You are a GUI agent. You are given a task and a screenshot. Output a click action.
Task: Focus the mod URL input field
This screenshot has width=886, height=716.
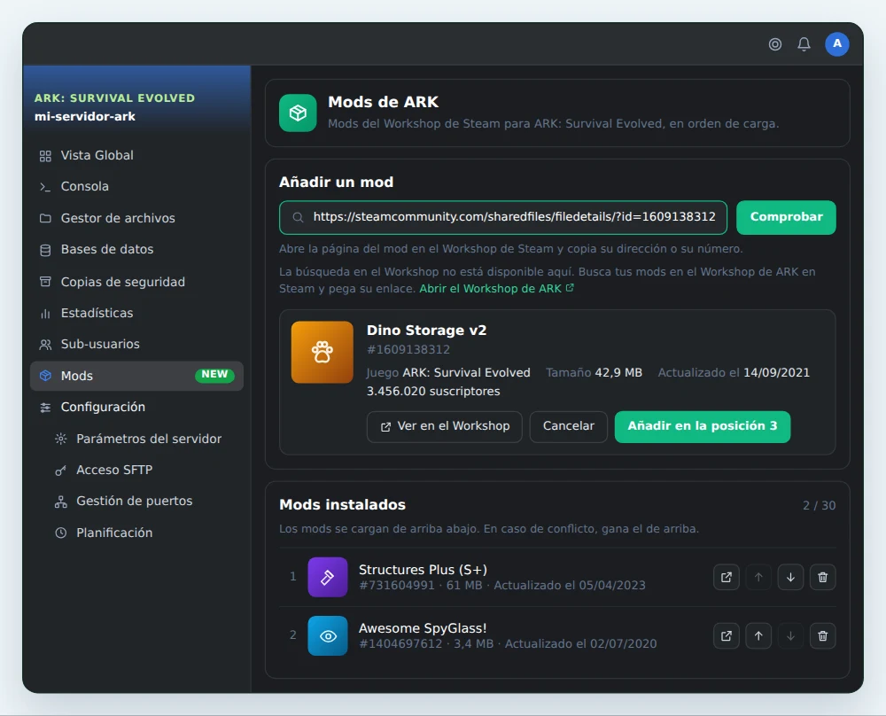point(503,218)
